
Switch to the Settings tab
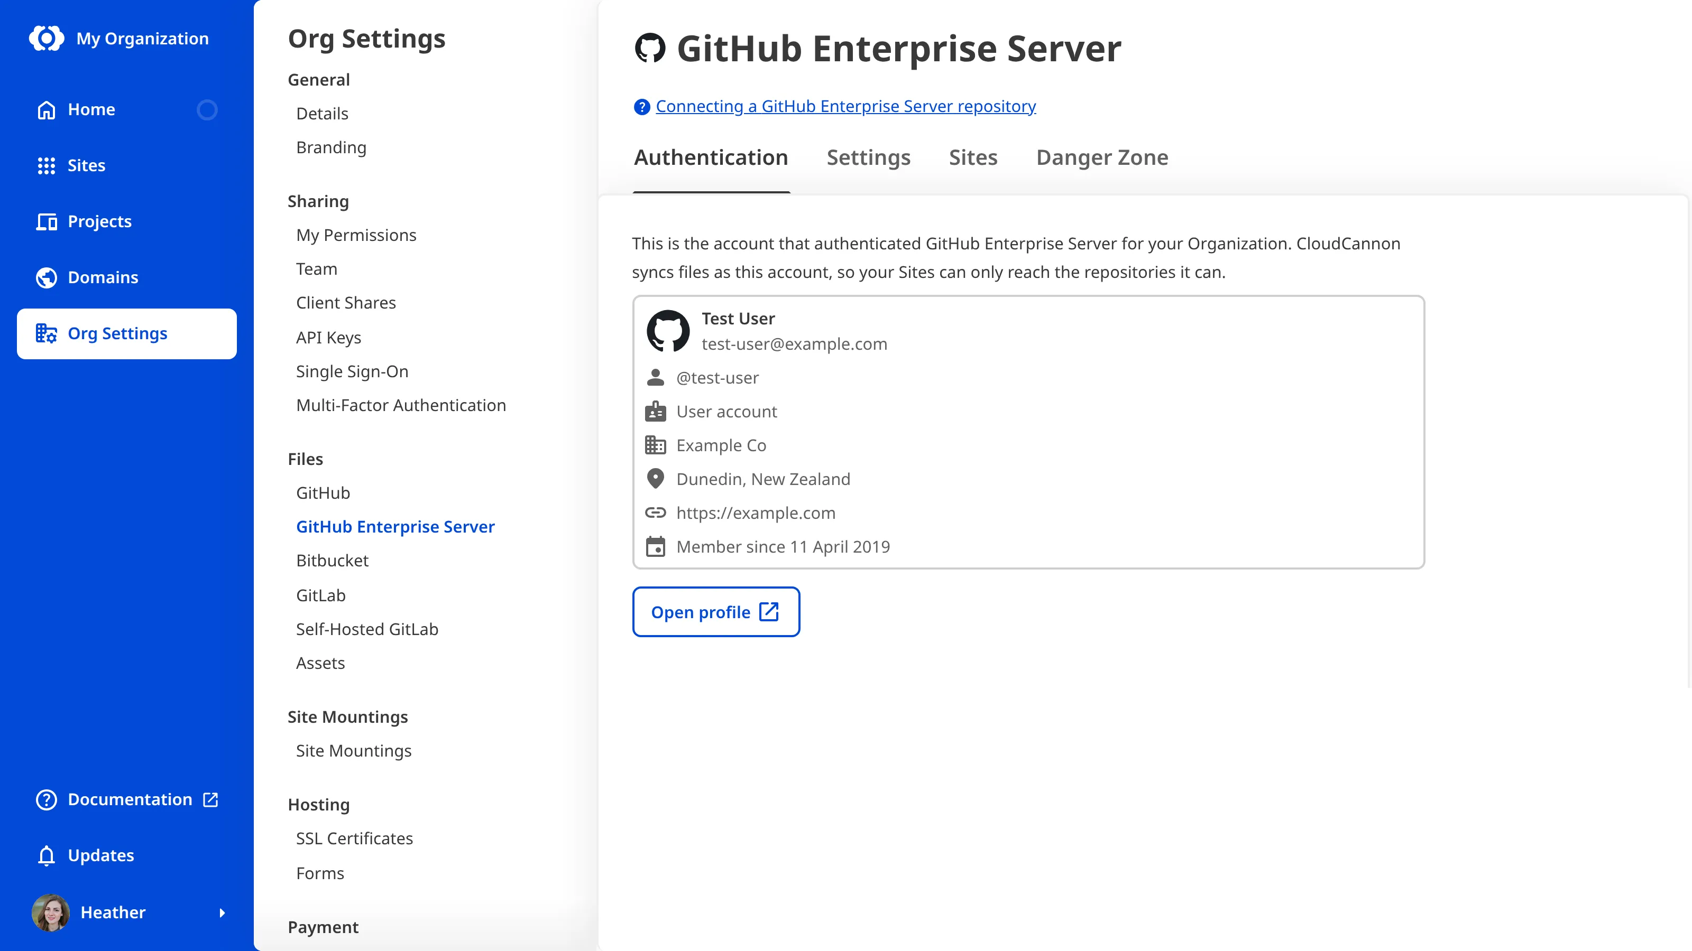point(868,157)
